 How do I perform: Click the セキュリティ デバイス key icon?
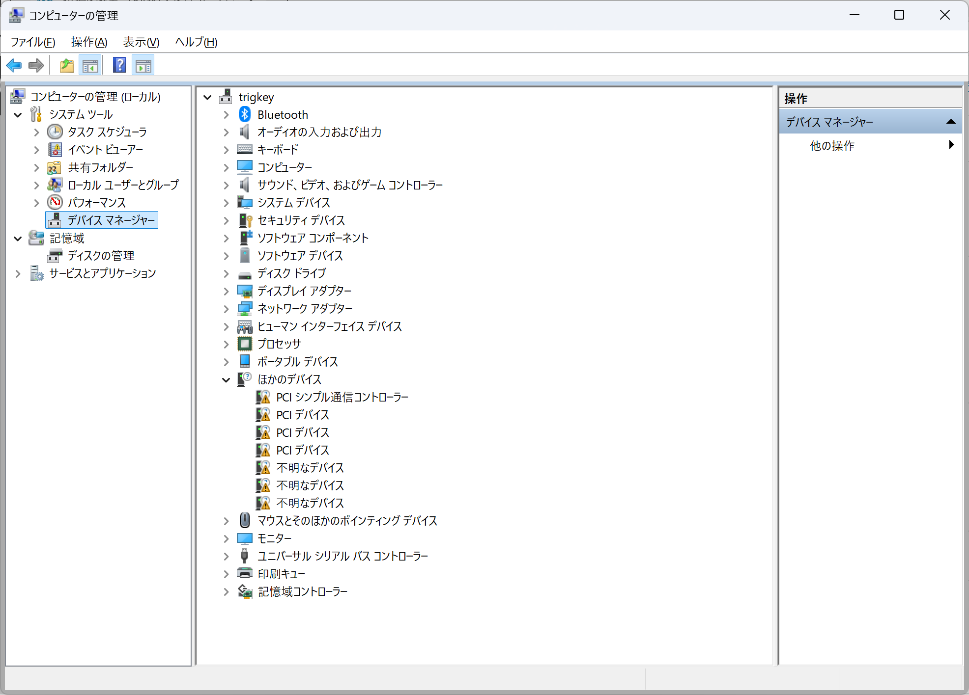click(x=245, y=220)
